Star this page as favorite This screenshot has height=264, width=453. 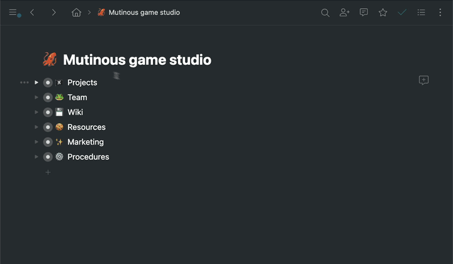pos(383,13)
